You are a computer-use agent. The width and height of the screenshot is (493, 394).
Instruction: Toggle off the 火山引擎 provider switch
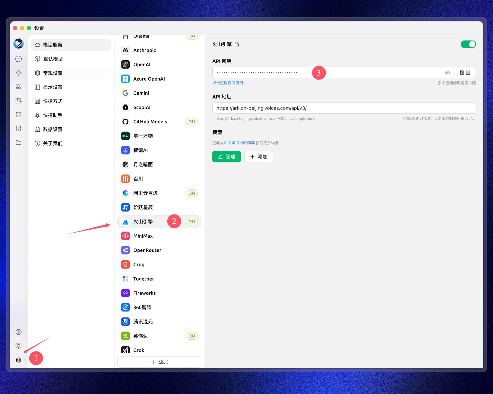click(x=468, y=44)
